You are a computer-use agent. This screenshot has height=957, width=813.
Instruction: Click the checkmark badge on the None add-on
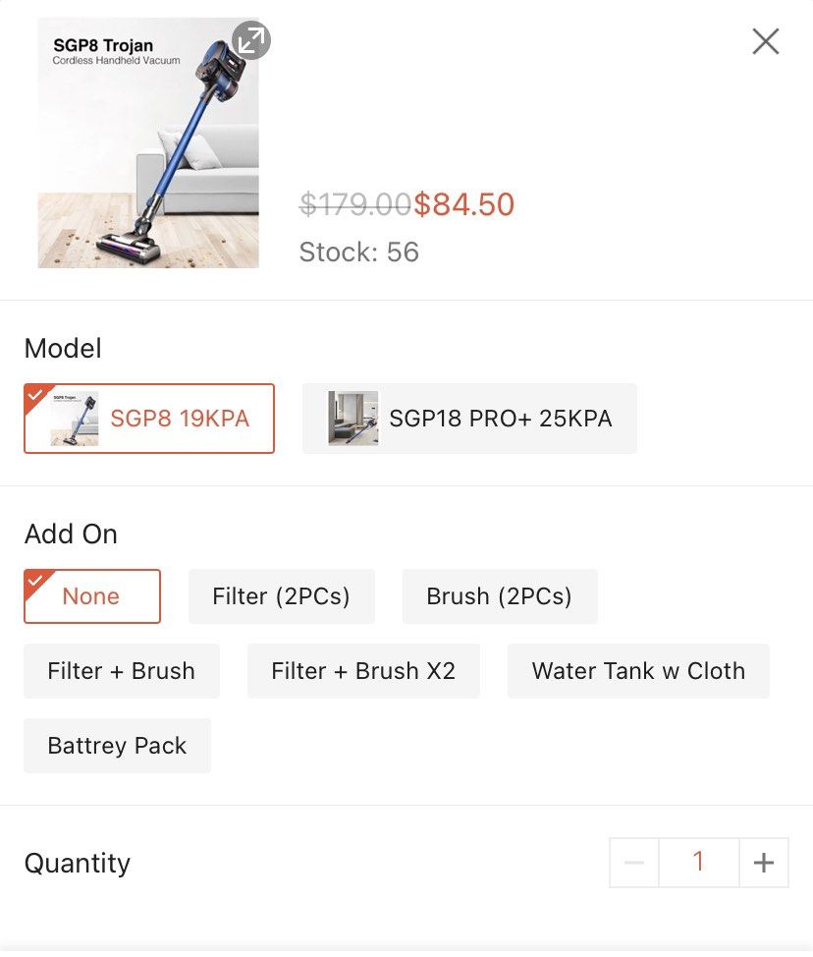33,579
